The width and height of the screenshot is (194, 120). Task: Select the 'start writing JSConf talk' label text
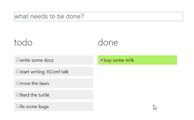(x=44, y=72)
